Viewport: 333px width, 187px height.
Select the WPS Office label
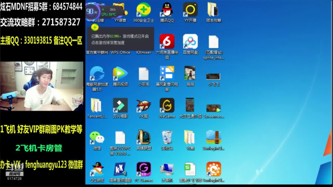click(x=120, y=52)
